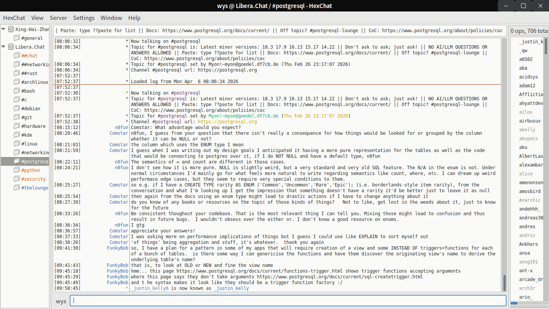Click in the message input field
The width and height of the screenshot is (549, 309).
tap(288, 301)
